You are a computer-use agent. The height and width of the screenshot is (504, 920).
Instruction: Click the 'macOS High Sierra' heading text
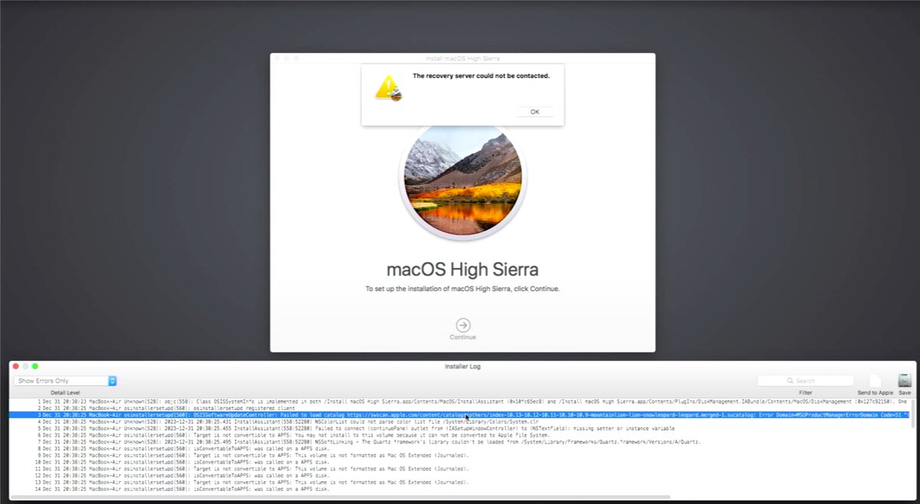point(462,270)
